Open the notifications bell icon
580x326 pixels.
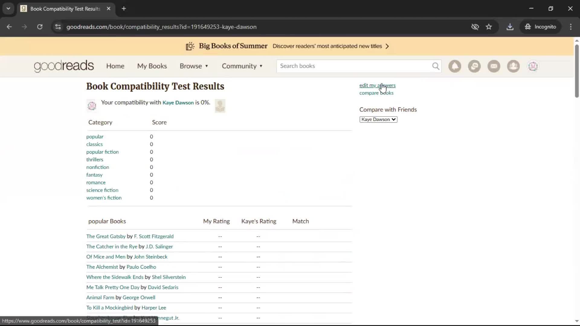(455, 66)
